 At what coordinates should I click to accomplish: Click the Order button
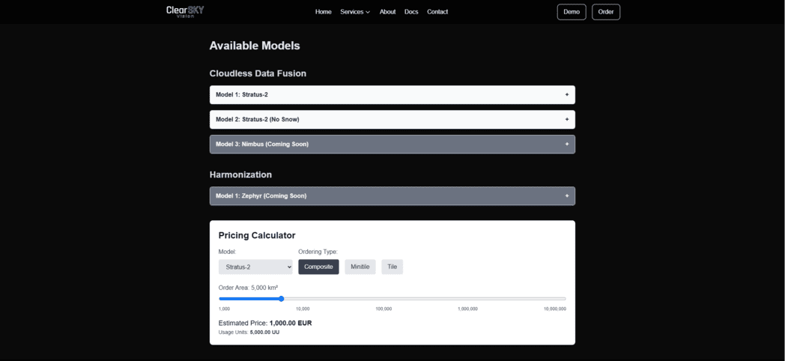(x=606, y=12)
